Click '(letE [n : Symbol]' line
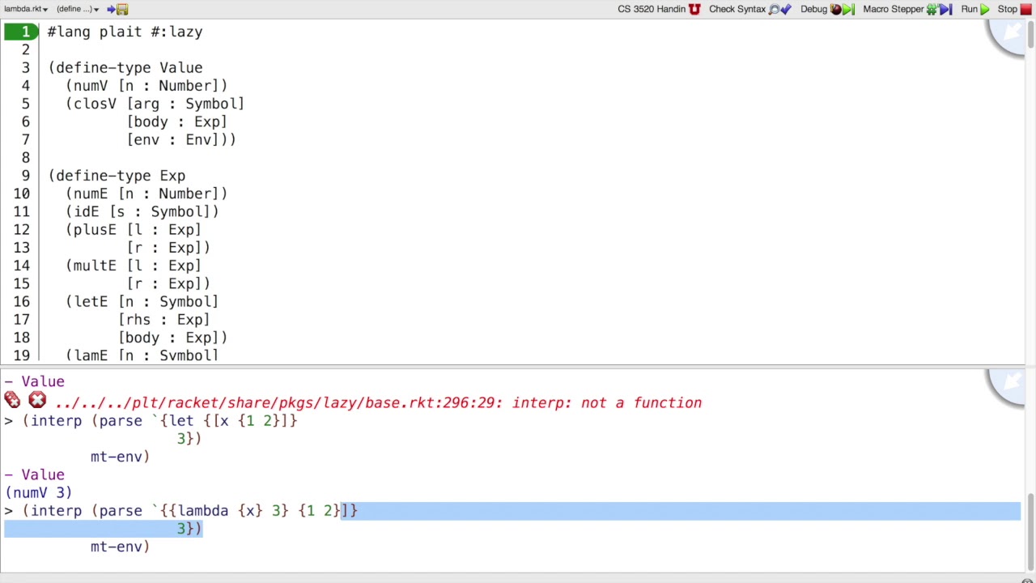This screenshot has height=583, width=1036. point(142,301)
